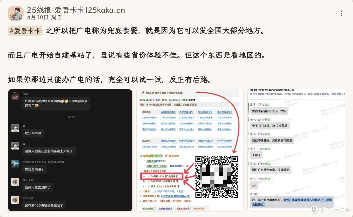Open the 爱吾卡卡分享交流群 chat thumbnail

296,150
